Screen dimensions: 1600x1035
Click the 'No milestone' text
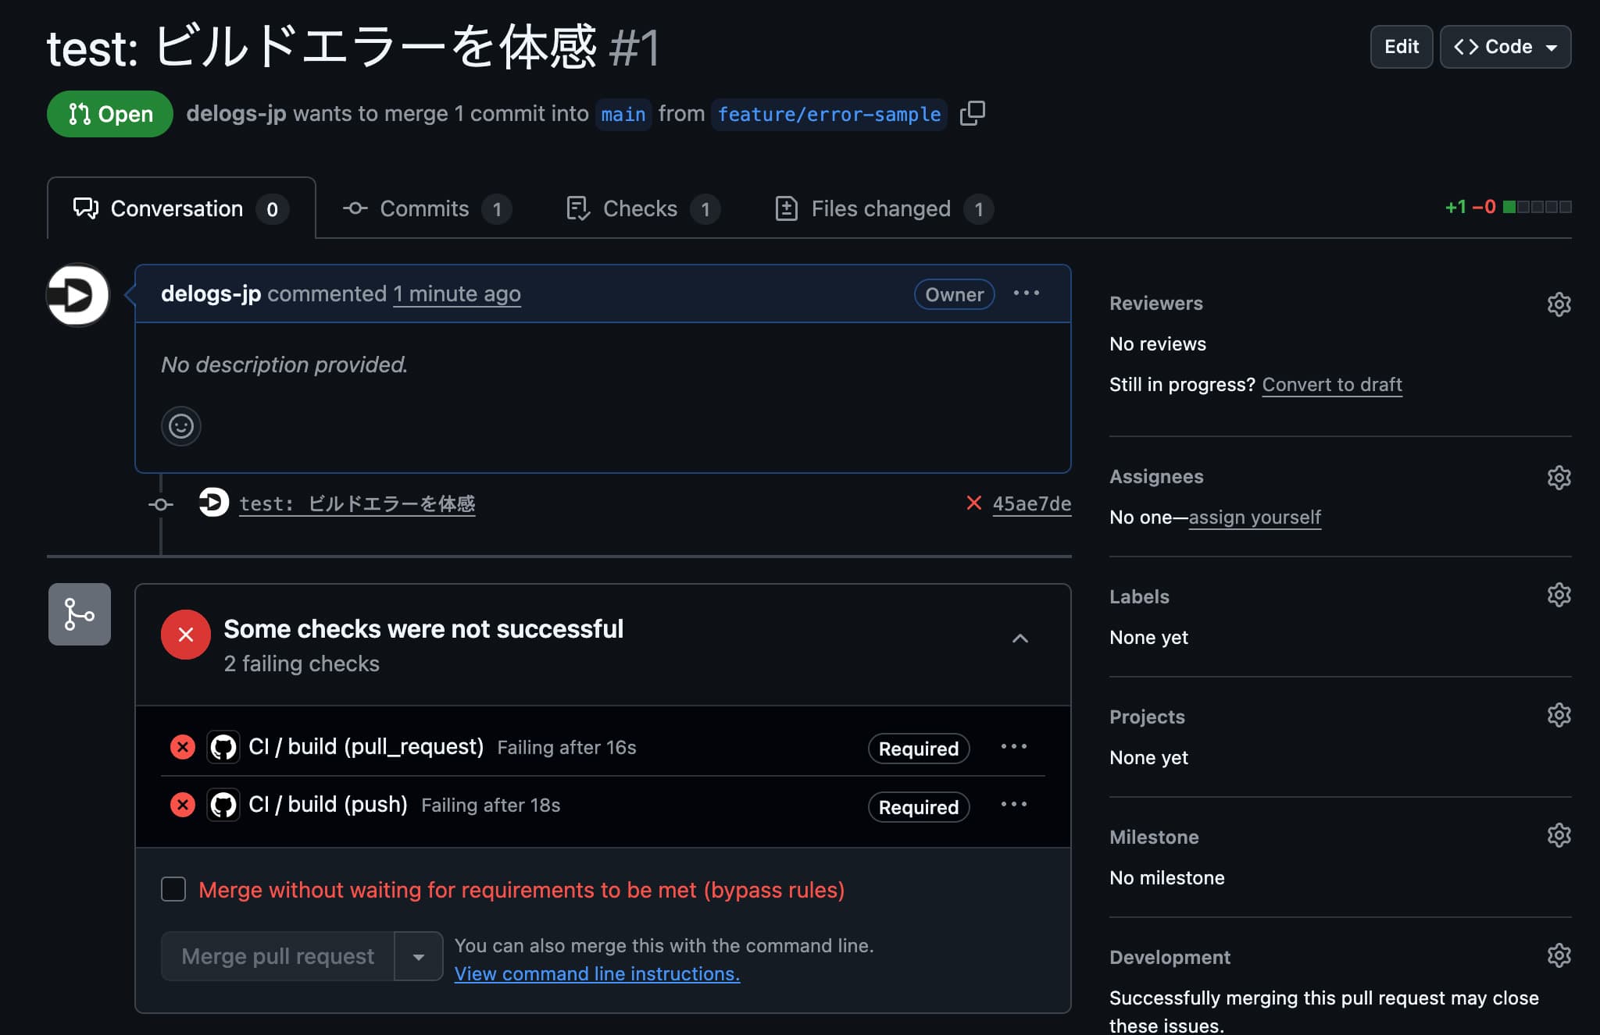pyautogui.click(x=1167, y=877)
